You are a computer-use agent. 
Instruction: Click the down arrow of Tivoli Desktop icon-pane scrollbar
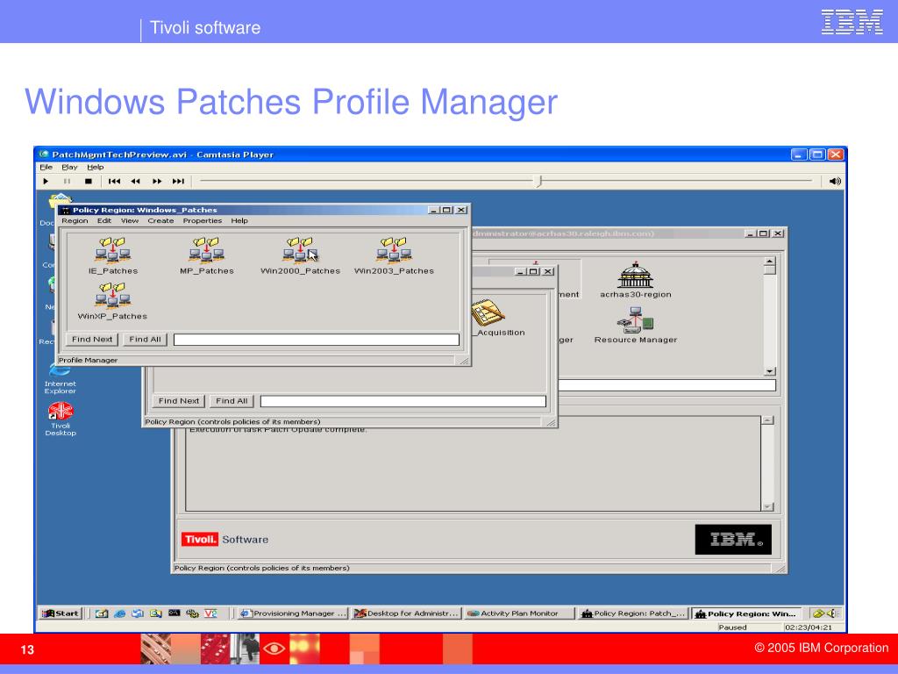tap(770, 371)
